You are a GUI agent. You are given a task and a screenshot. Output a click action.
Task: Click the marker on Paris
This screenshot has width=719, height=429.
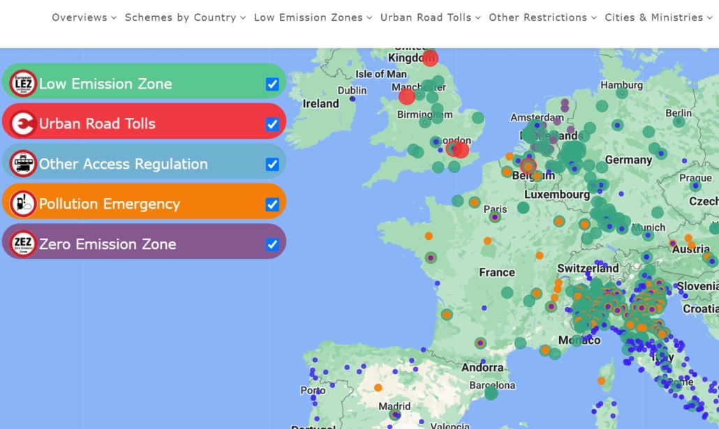[x=494, y=217]
